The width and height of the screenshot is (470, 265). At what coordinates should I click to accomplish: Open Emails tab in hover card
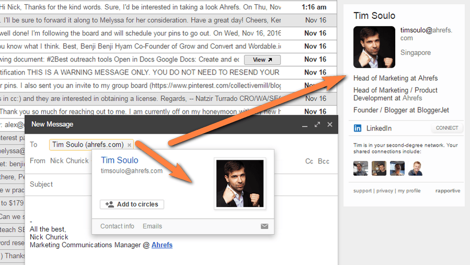(152, 226)
